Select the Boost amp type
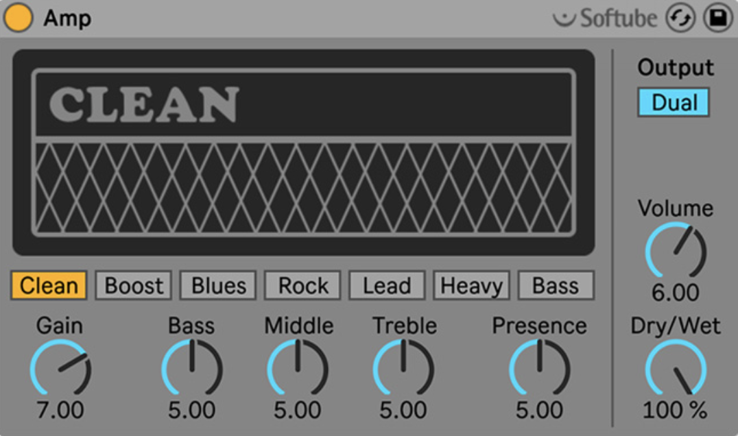This screenshot has height=436, width=738. point(134,285)
